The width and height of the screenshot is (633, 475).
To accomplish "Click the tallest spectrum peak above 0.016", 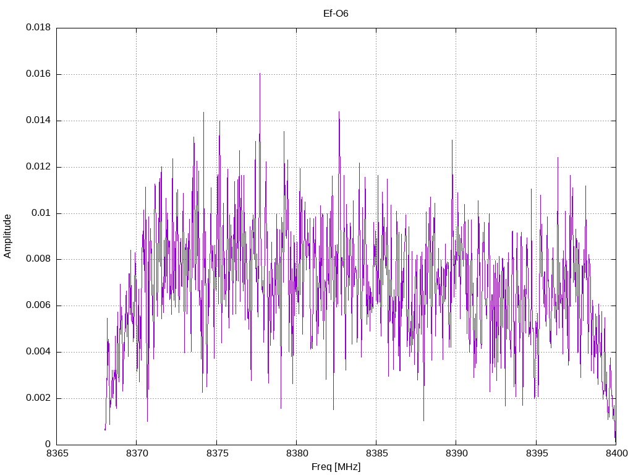I will 260,74.
